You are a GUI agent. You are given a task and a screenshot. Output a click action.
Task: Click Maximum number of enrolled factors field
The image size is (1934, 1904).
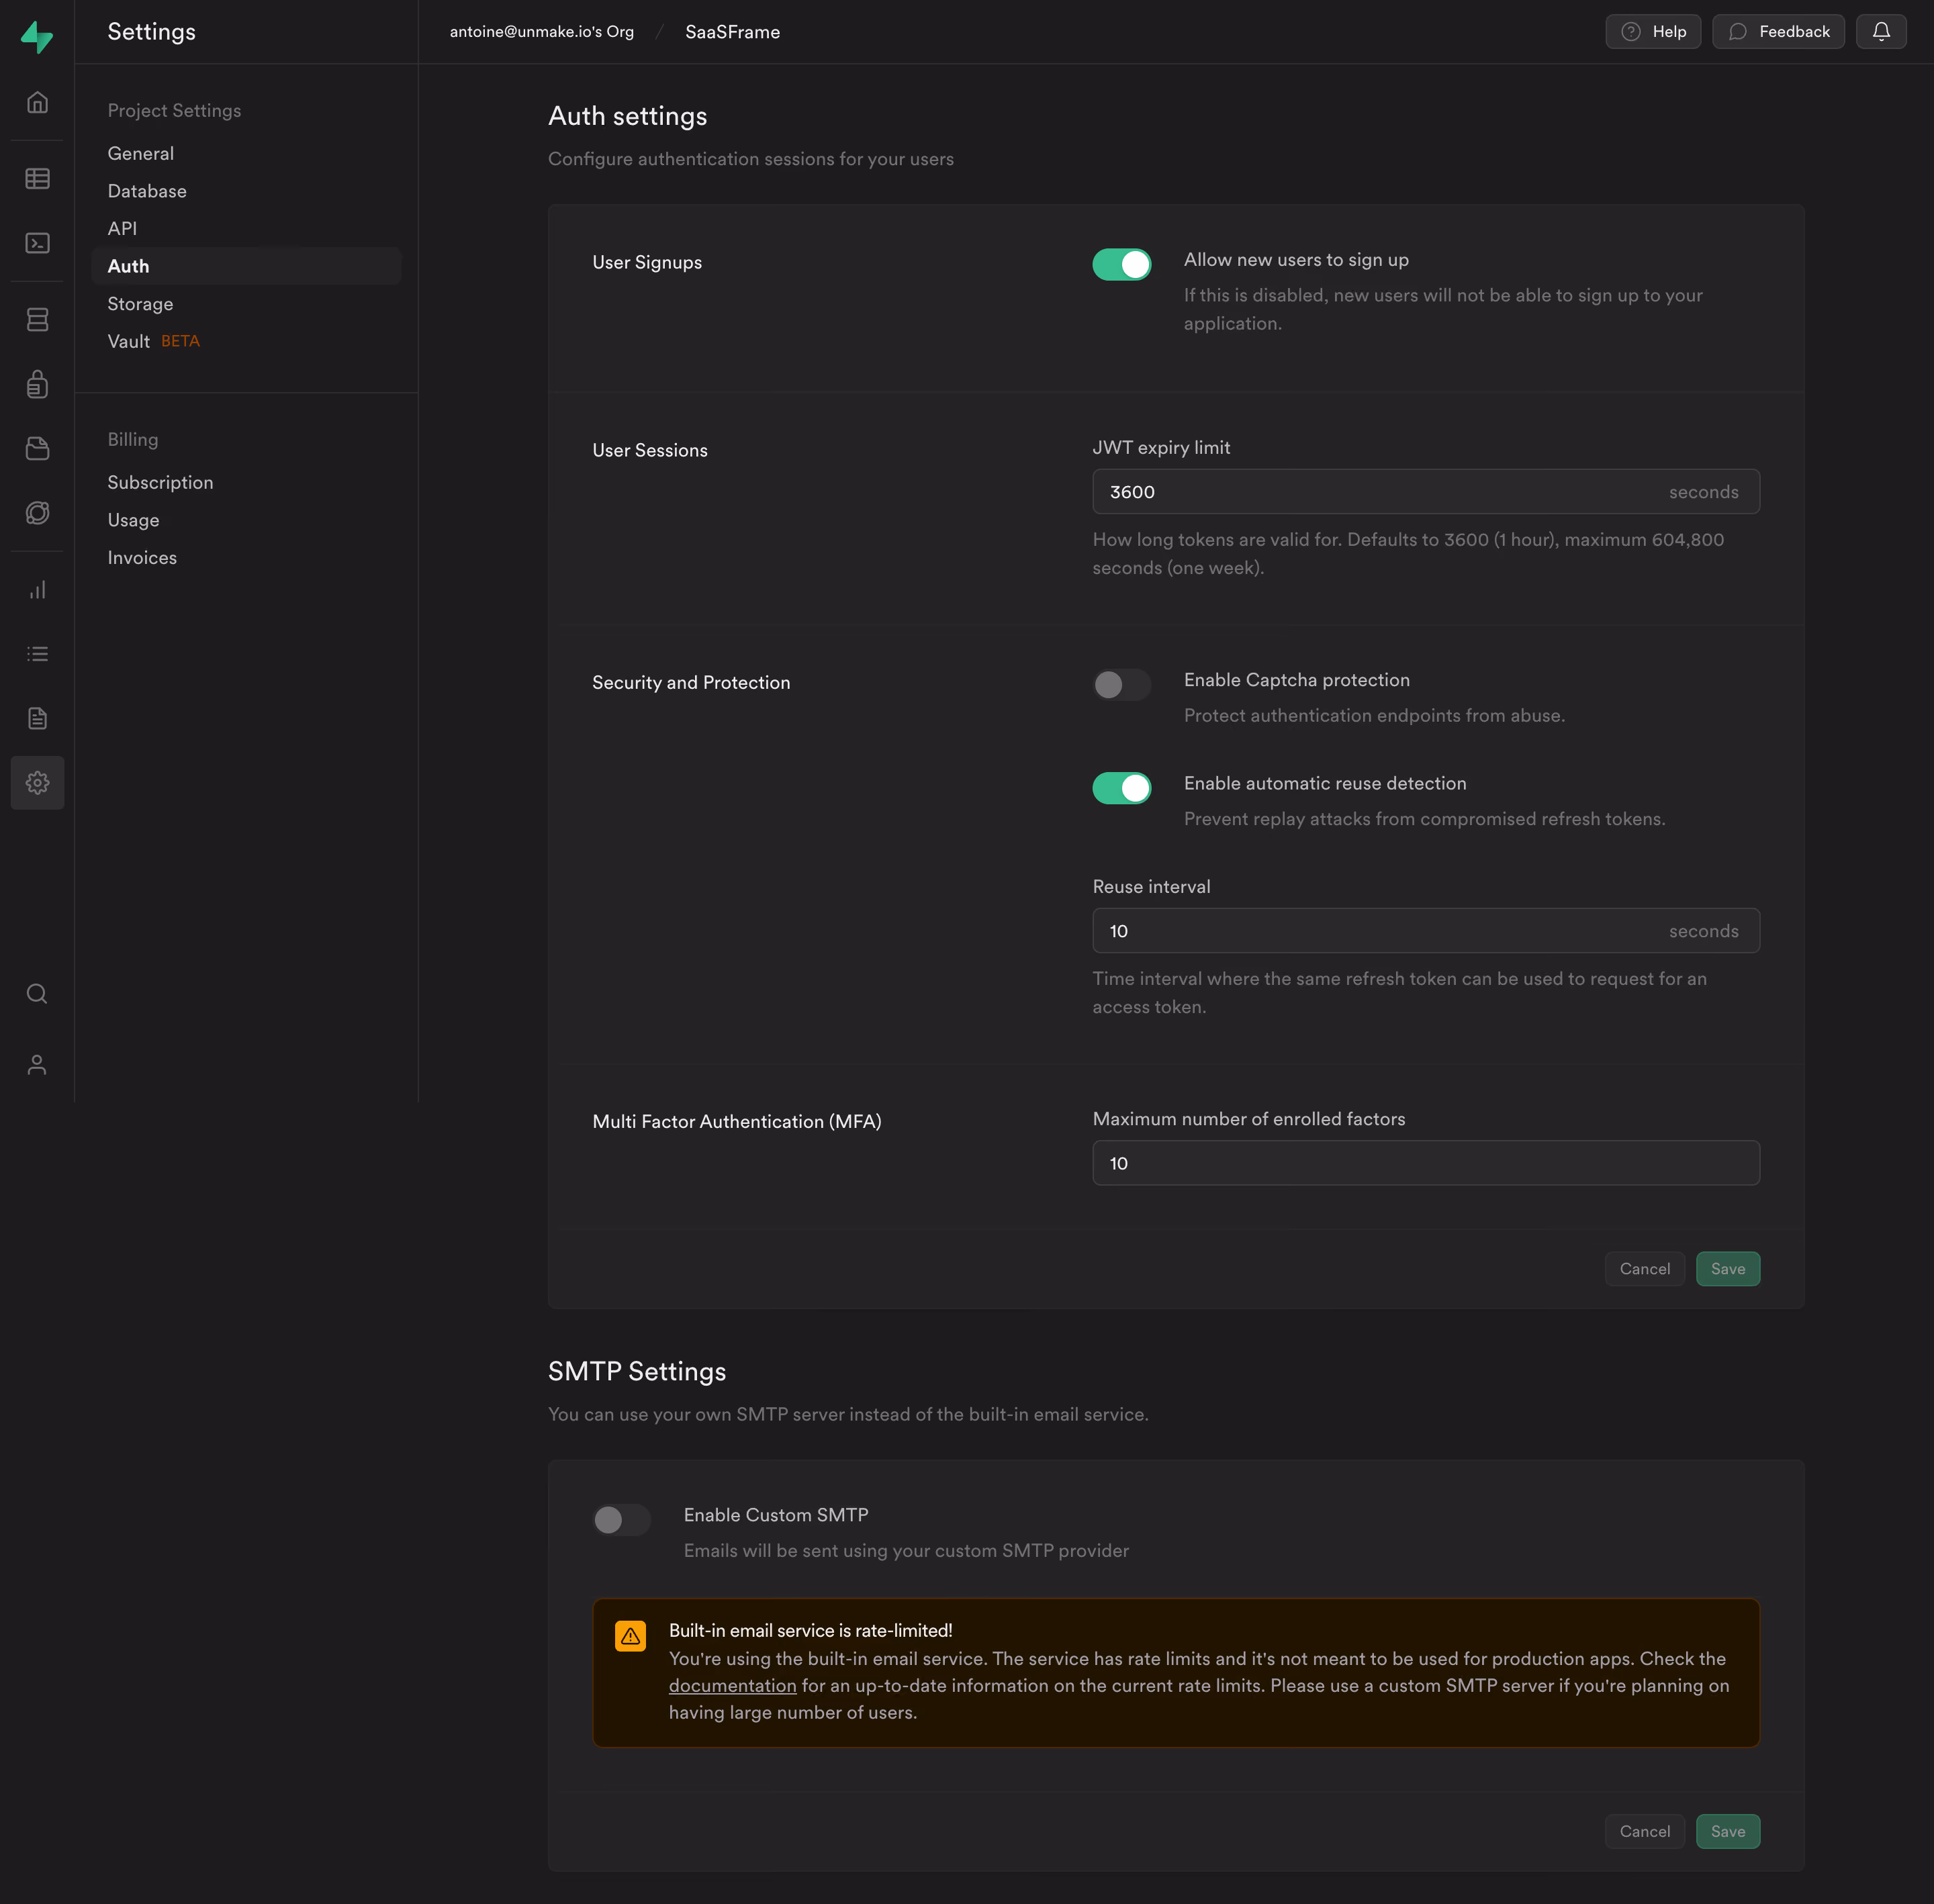(x=1425, y=1163)
